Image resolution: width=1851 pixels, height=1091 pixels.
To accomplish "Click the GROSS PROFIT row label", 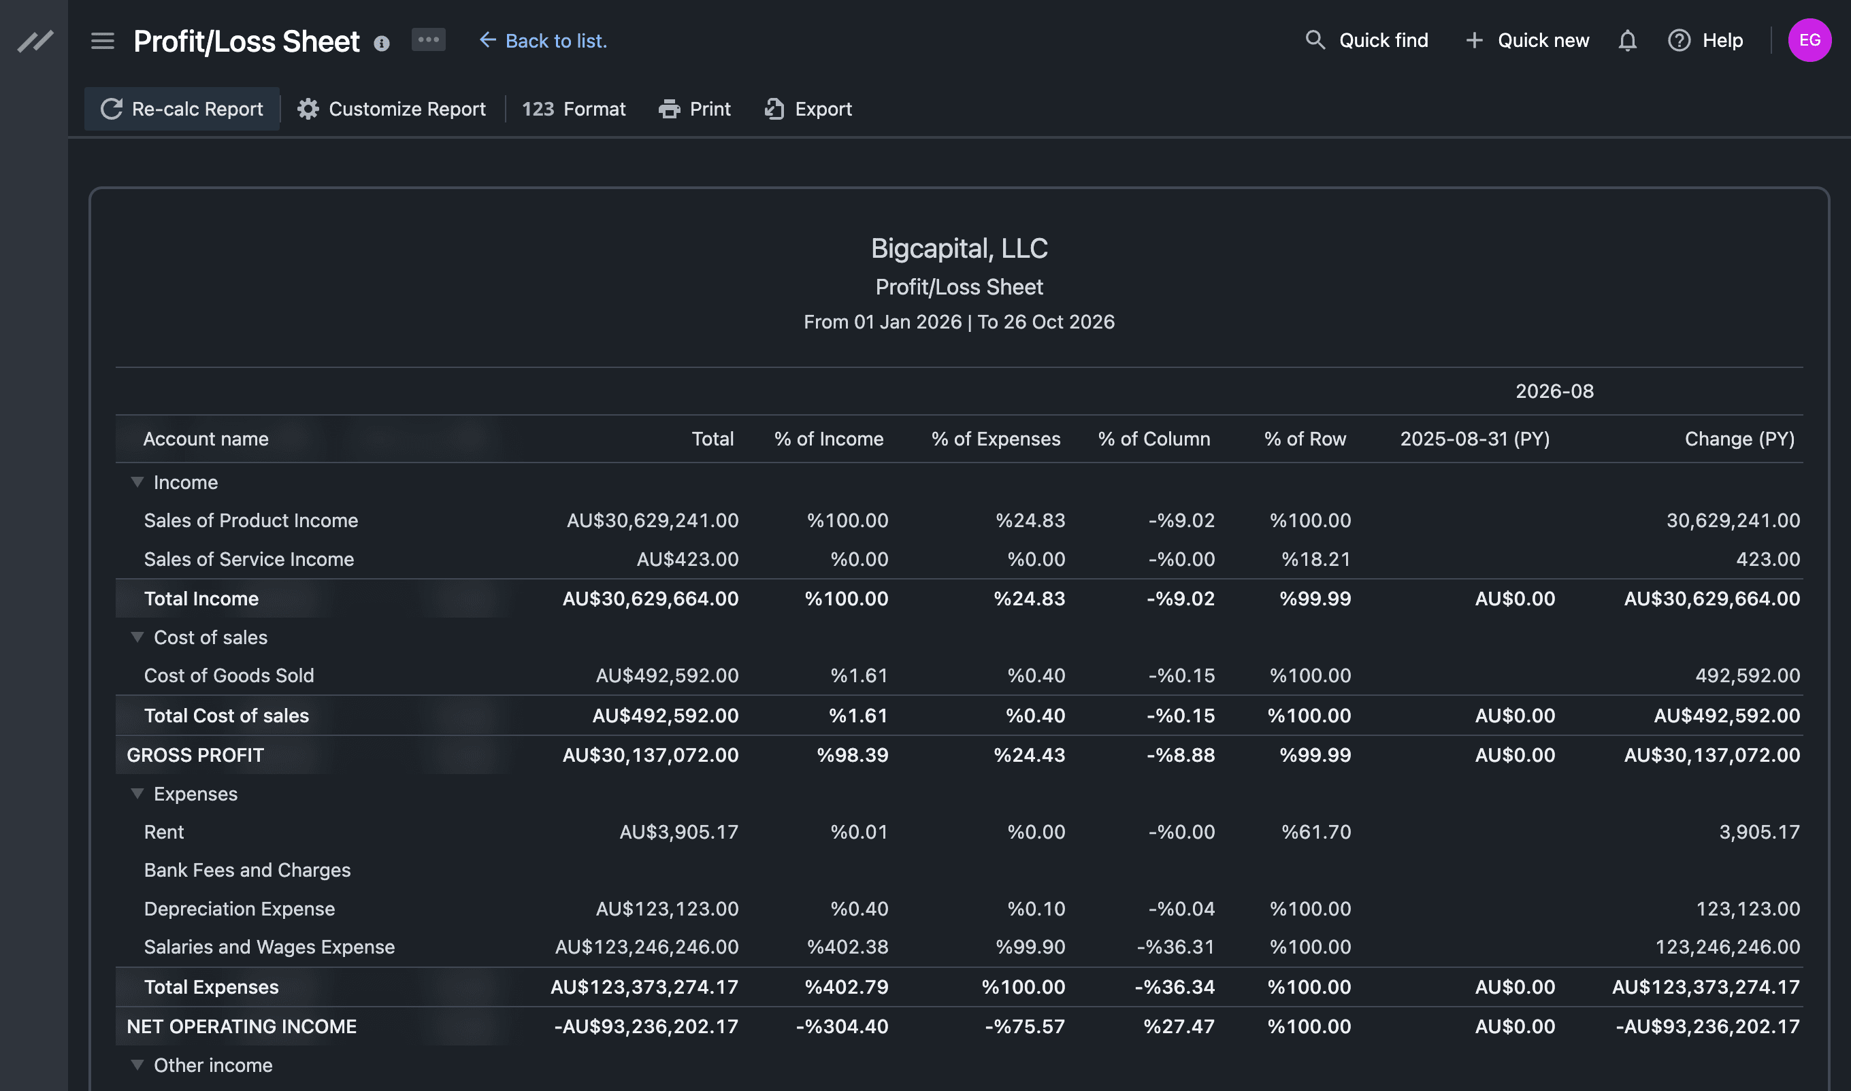I will tap(195, 755).
